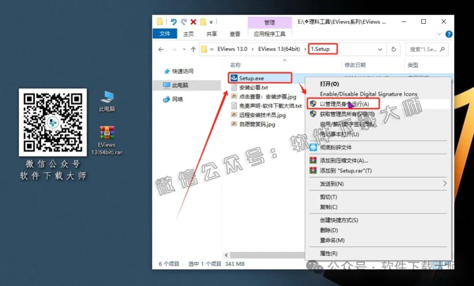Open the quick access toolbar dropdown arrow
Image resolution: width=474 pixels, height=286 pixels.
[211, 21]
